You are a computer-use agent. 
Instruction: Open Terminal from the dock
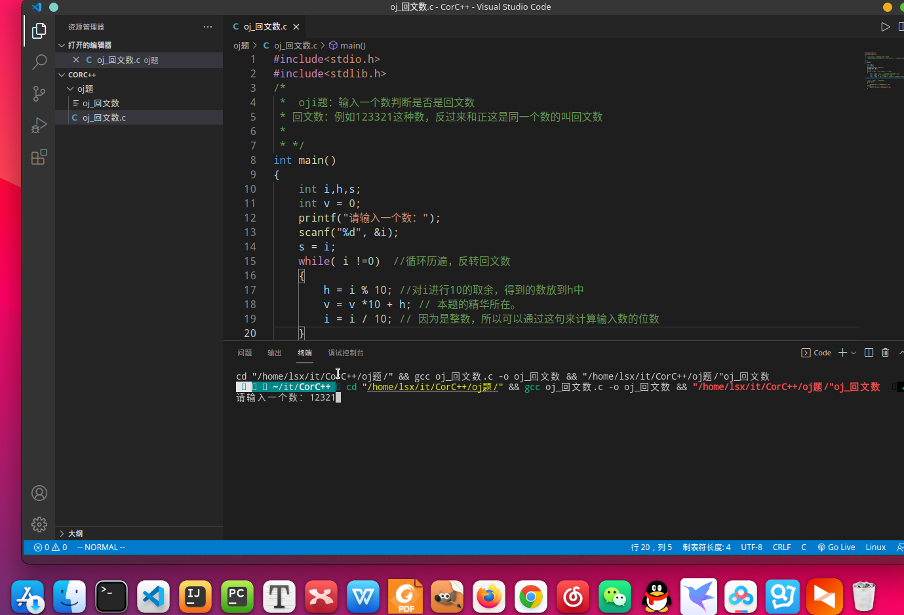[x=111, y=597]
